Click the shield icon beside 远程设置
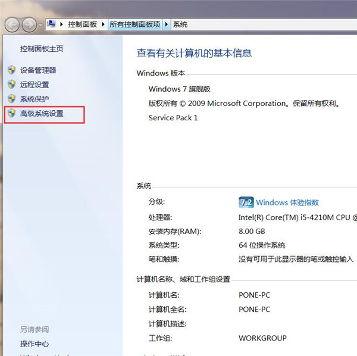Image resolution: width=357 pixels, height=356 pixels. [x=11, y=85]
